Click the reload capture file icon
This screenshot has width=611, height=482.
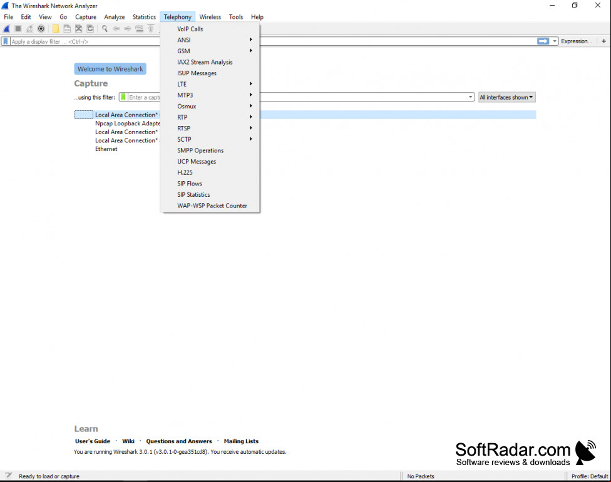90,28
